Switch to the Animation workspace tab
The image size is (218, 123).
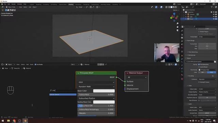pyautogui.click(x=78, y=4)
